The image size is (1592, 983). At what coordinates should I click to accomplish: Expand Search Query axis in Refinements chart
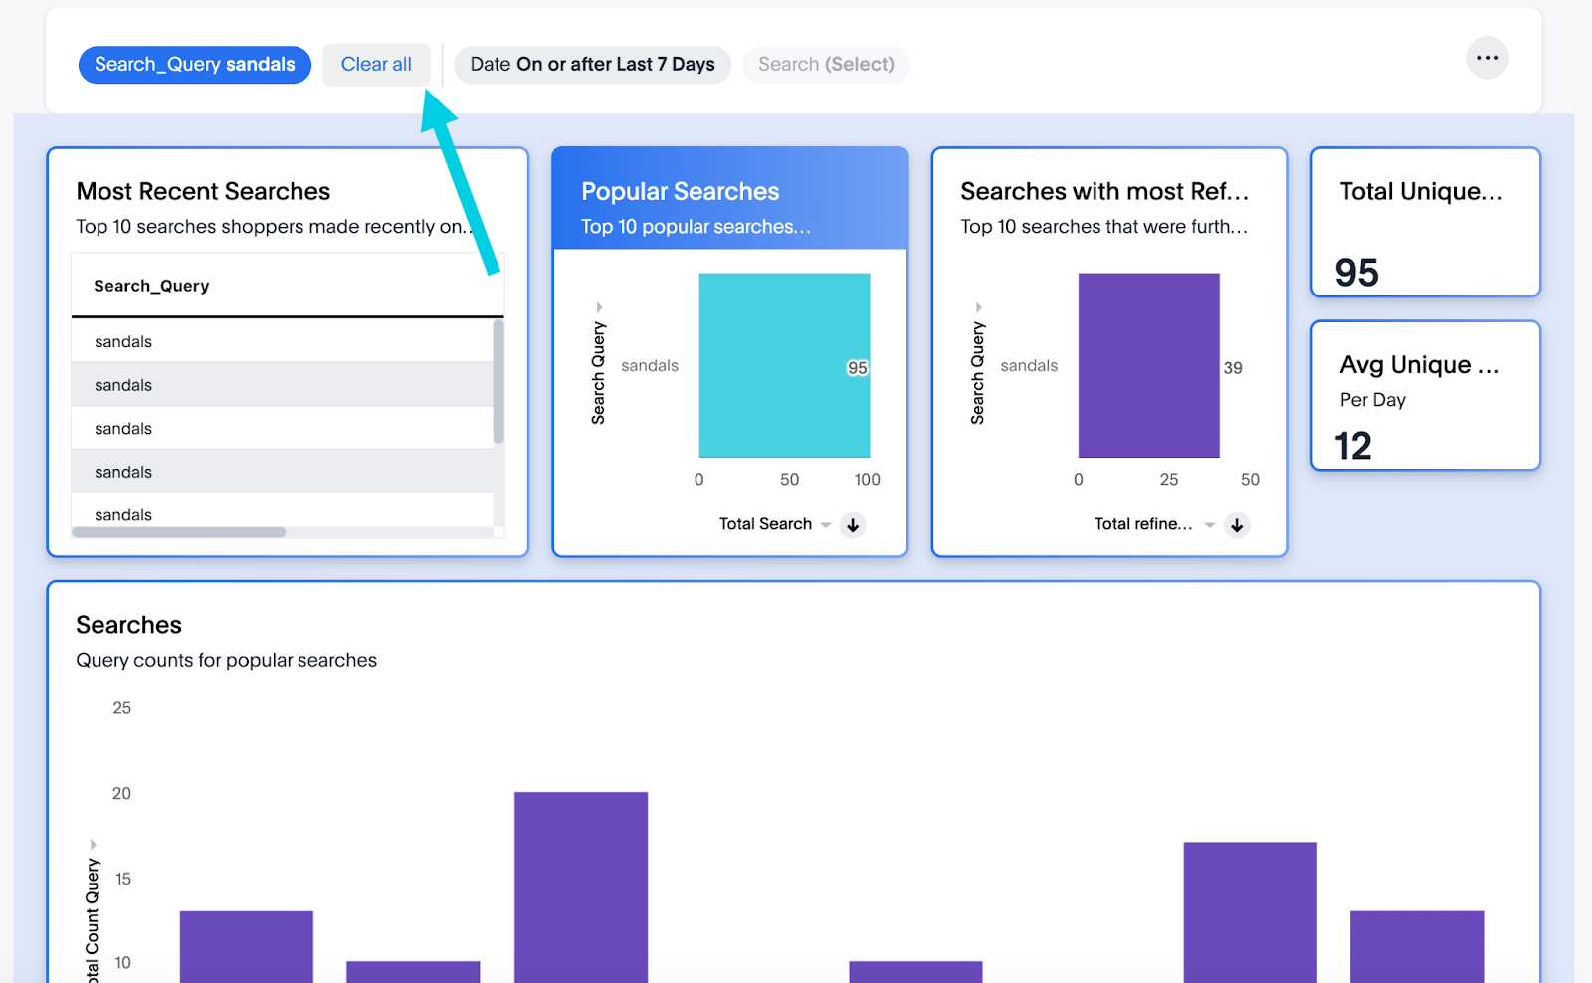pos(979,307)
